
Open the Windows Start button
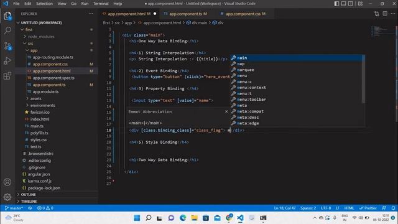137,218
